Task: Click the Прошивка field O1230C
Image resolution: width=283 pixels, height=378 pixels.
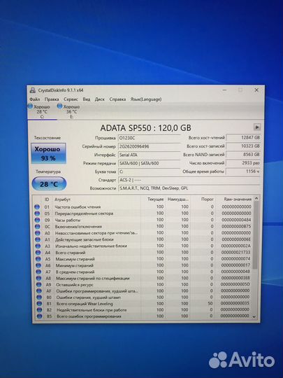Action: (150, 138)
